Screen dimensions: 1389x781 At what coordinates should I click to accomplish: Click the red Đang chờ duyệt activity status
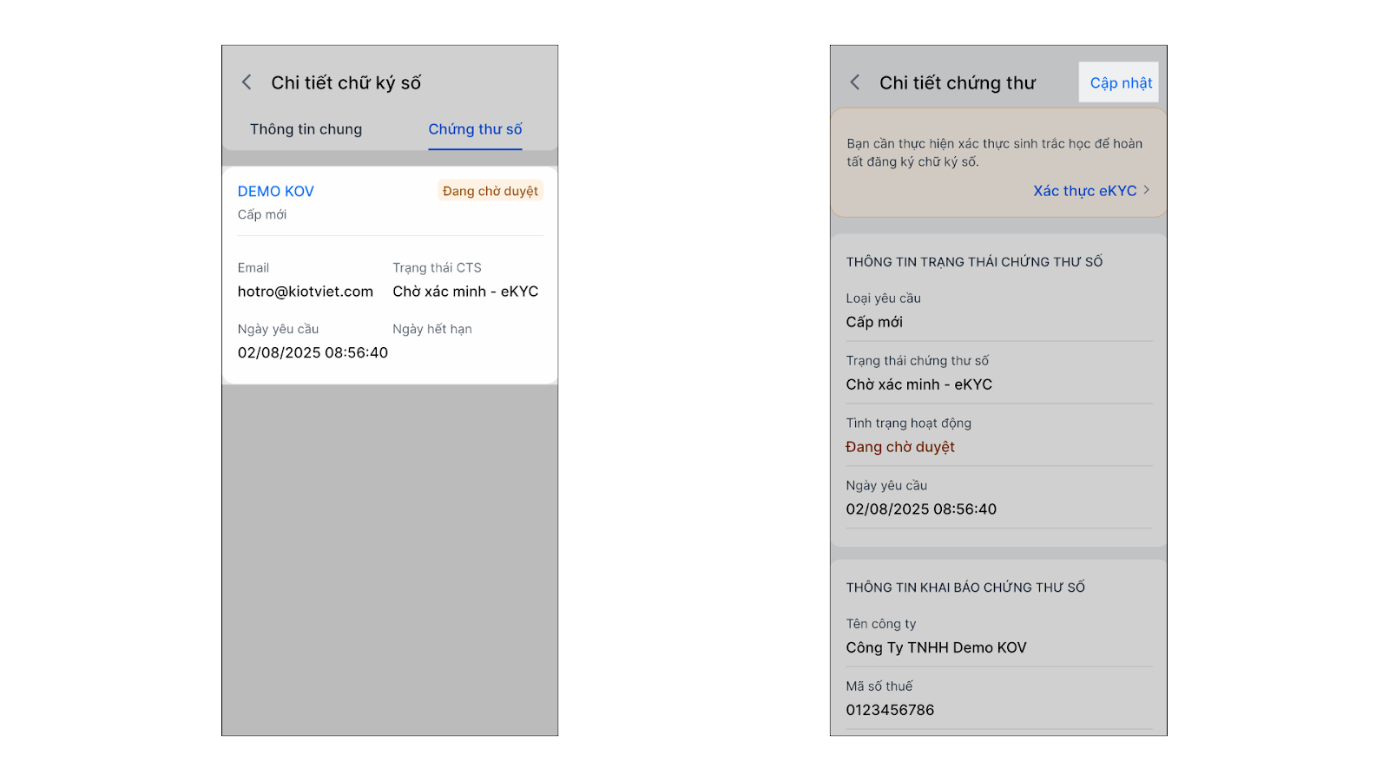[900, 447]
